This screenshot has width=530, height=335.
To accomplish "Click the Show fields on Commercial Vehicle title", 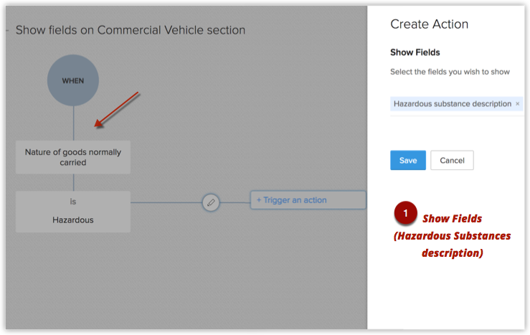I will (x=131, y=30).
